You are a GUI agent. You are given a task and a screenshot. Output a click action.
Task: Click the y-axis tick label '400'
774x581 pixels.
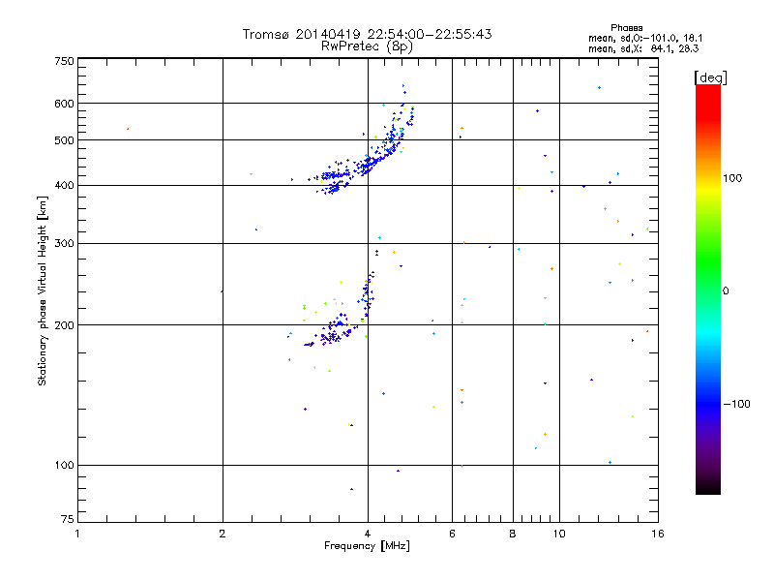click(64, 185)
